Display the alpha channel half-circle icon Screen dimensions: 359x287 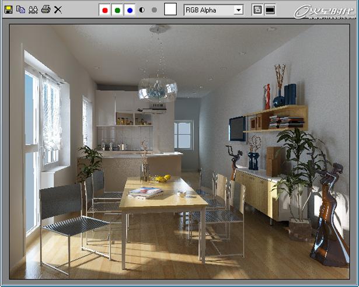142,10
